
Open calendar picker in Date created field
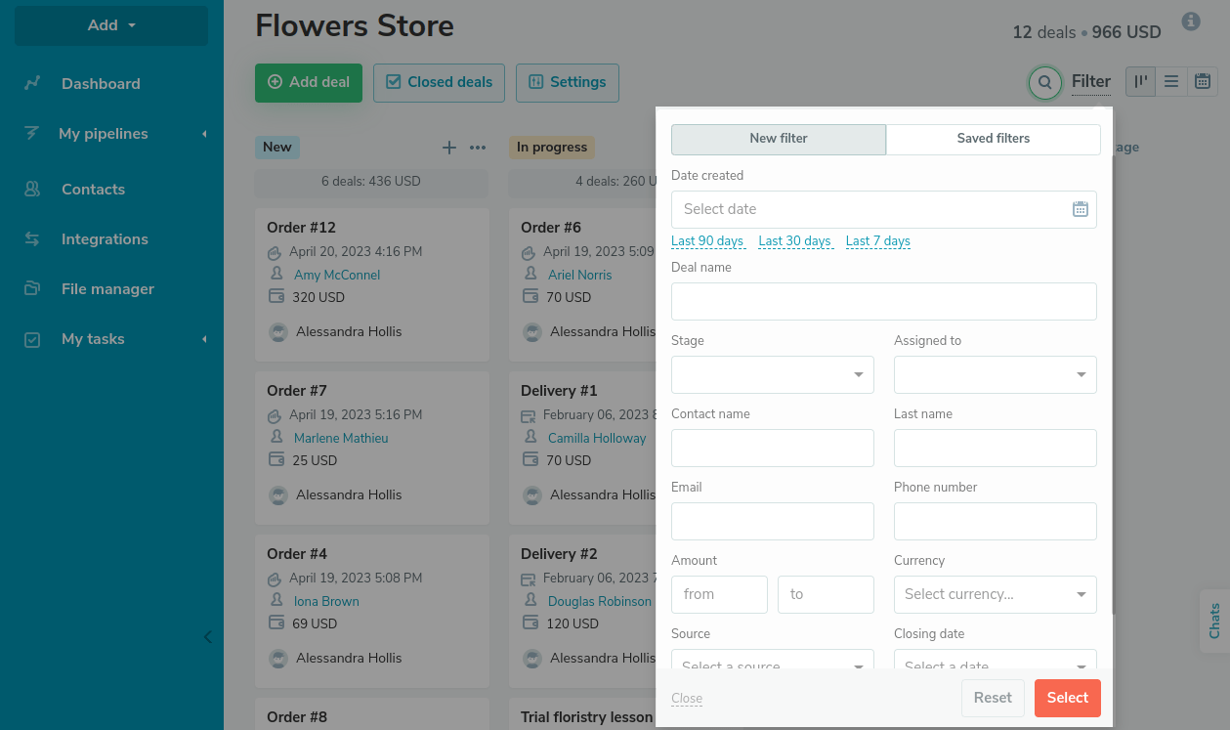point(1080,209)
